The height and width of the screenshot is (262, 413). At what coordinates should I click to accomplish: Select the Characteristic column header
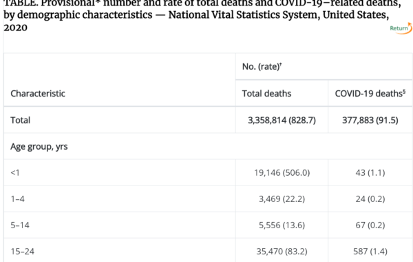(x=38, y=93)
